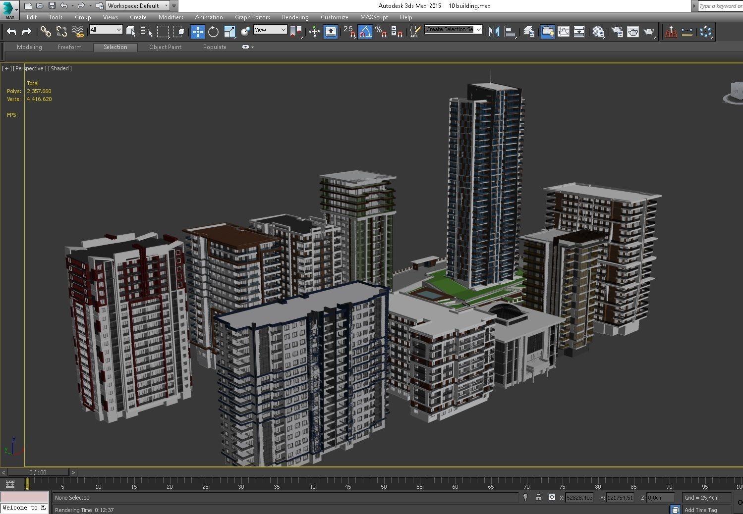The image size is (743, 514).
Task: Click the time slider 0 / 100 handle
Action: click(x=38, y=472)
